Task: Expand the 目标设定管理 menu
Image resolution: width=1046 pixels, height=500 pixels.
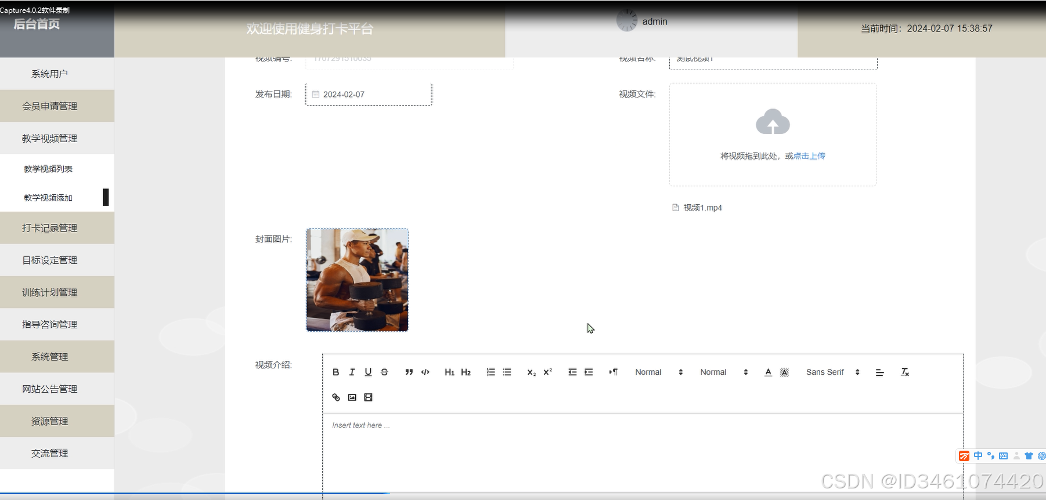Action: click(x=57, y=260)
